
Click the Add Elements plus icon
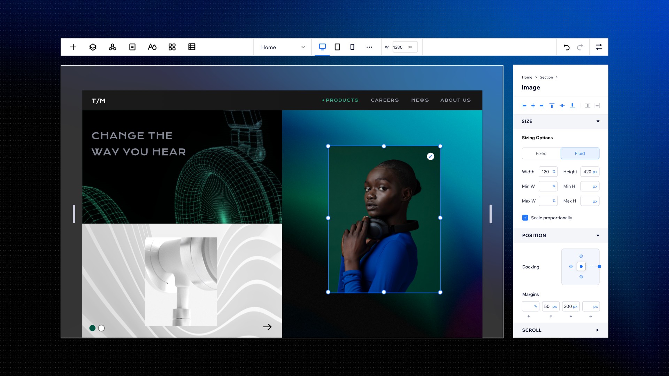(x=73, y=47)
